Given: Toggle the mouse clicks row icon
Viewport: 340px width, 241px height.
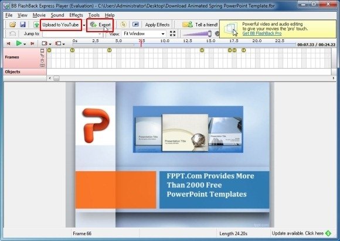Looking at the screenshot, I should point(42,56).
